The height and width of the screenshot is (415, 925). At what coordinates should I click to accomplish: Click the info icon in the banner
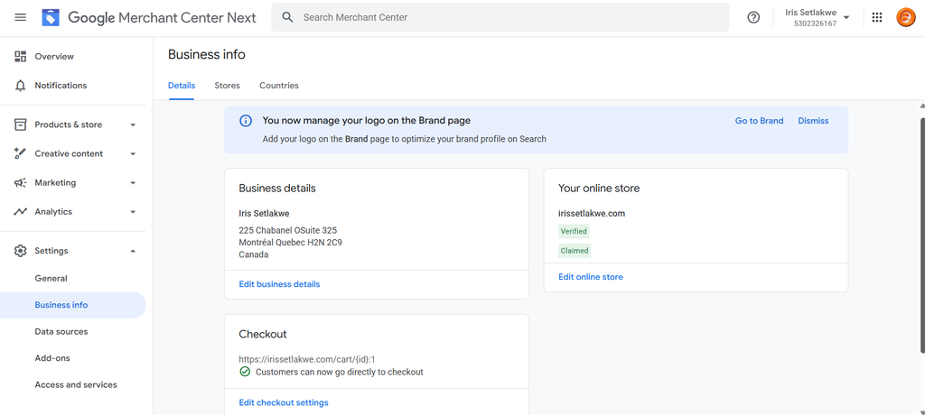246,121
